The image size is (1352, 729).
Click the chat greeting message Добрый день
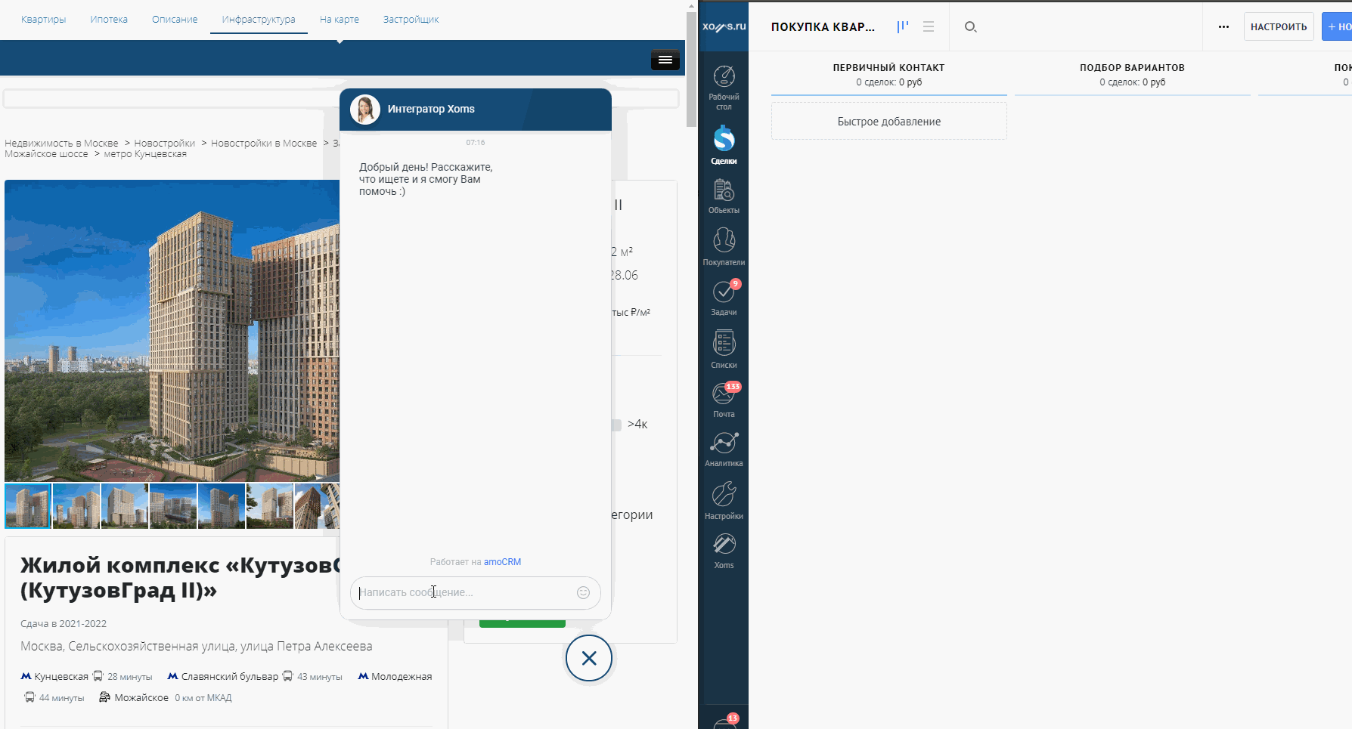(x=426, y=179)
